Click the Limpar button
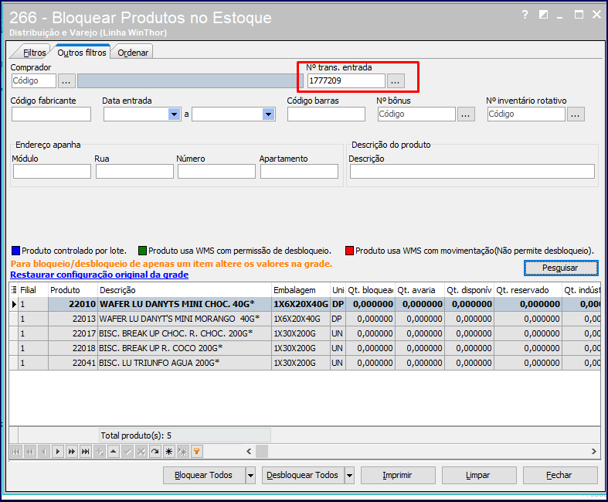Screen dimensions: 608x502 479,476
